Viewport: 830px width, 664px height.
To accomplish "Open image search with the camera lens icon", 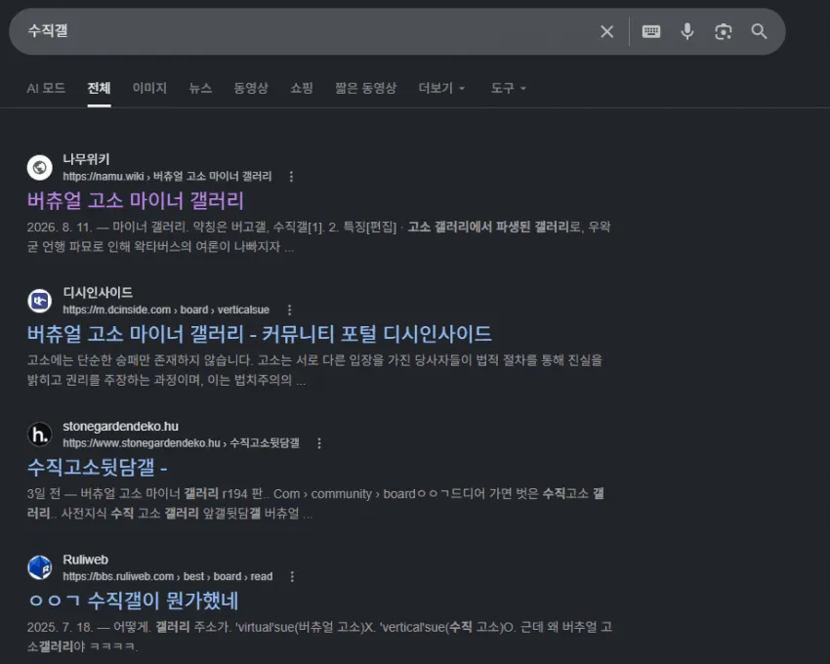I will point(723,32).
